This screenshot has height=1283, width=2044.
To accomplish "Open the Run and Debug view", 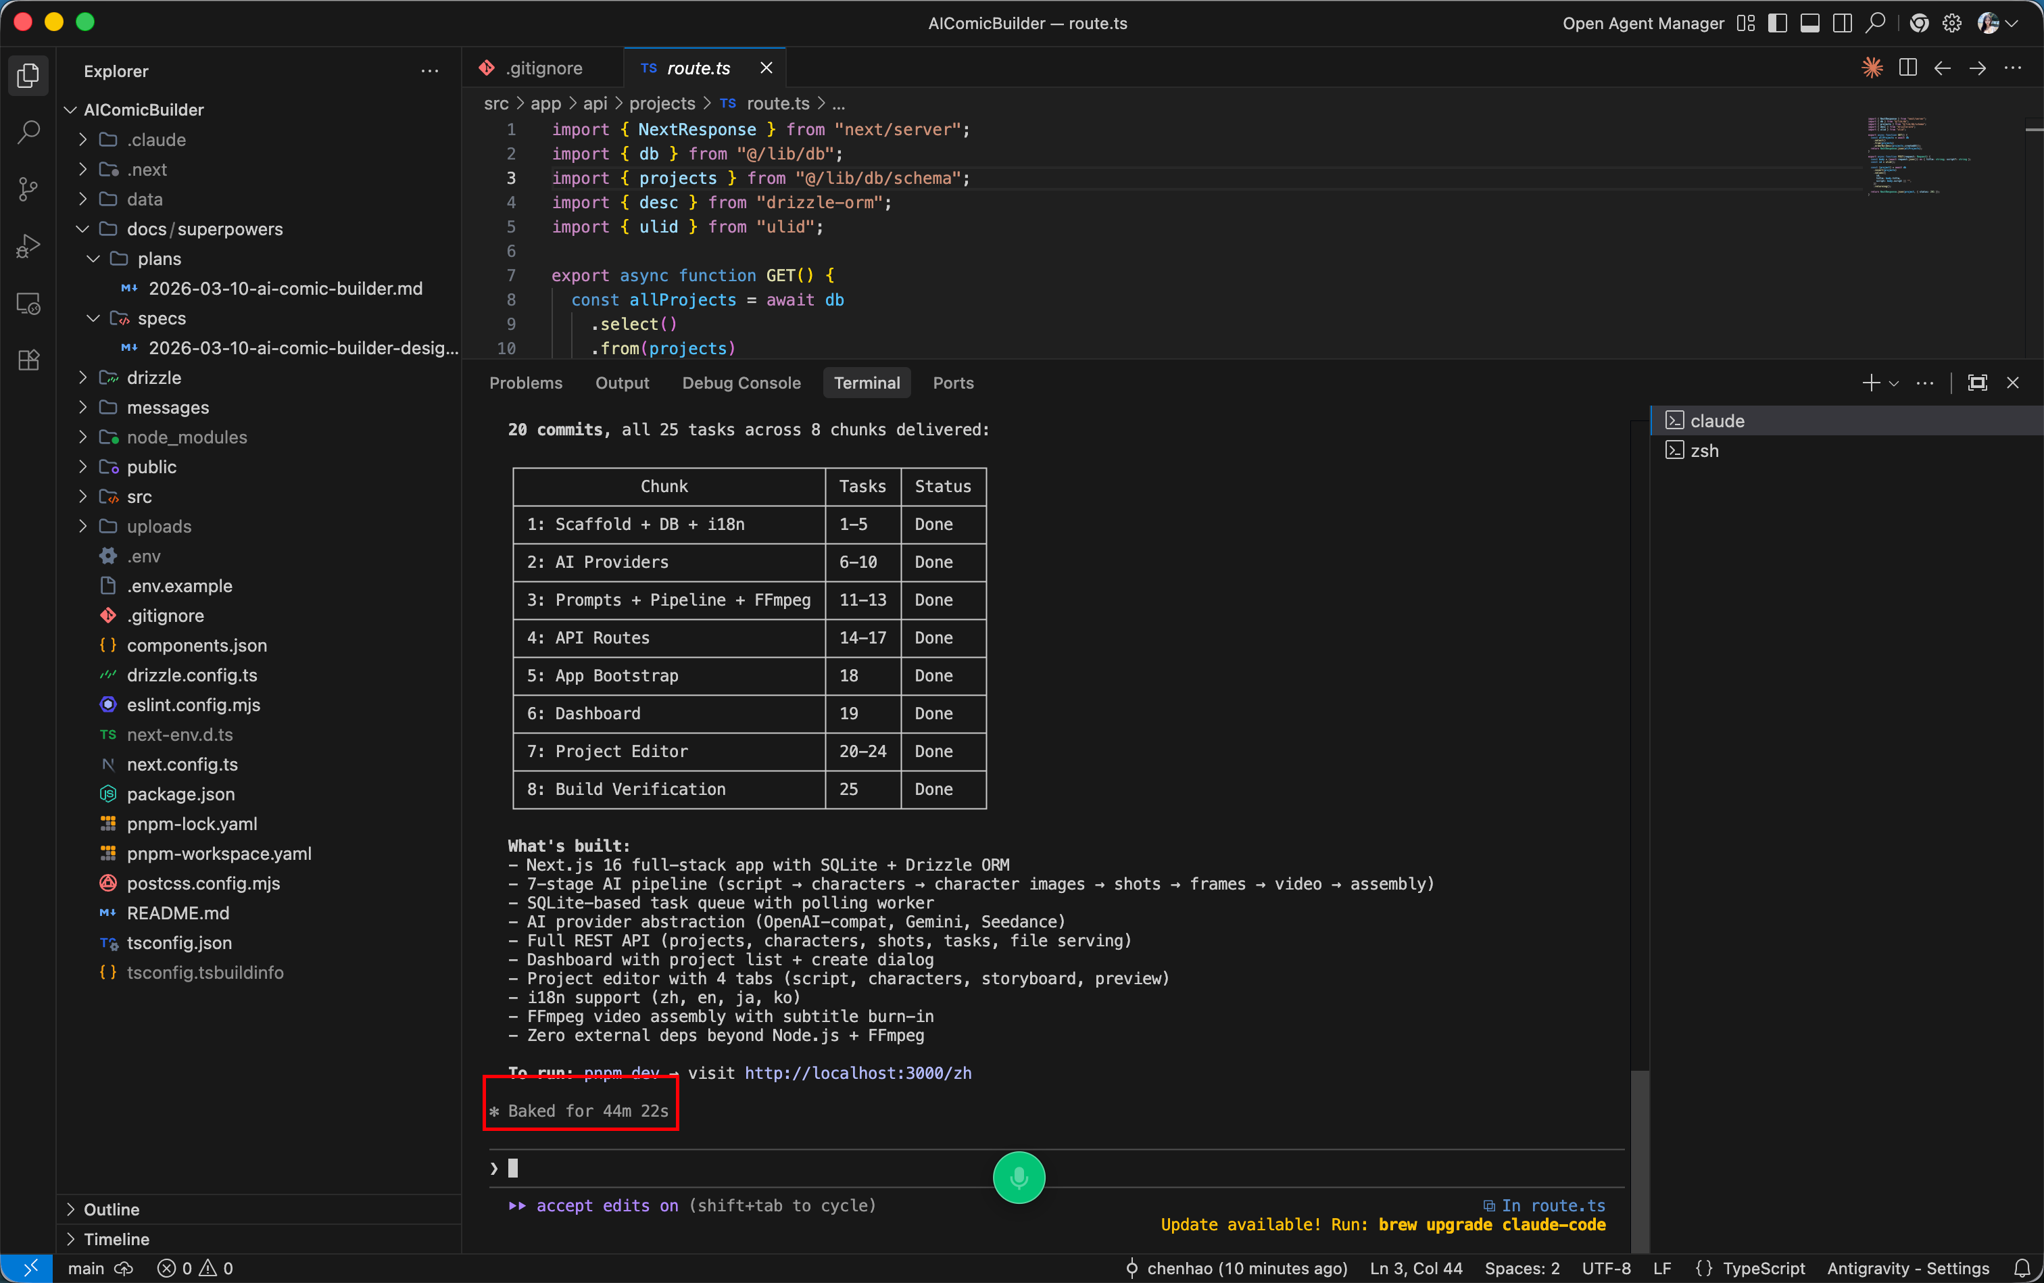I will pyautogui.click(x=28, y=246).
